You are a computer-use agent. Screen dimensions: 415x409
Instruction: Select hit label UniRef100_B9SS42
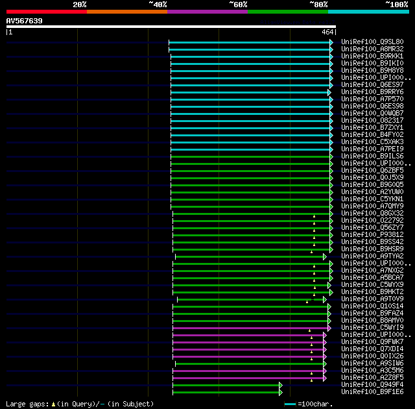click(372, 242)
